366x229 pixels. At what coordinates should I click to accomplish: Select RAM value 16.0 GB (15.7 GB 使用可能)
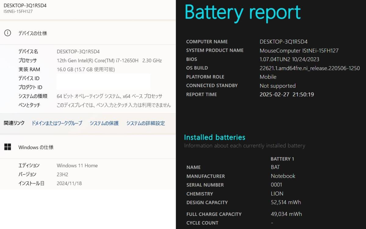86,69
